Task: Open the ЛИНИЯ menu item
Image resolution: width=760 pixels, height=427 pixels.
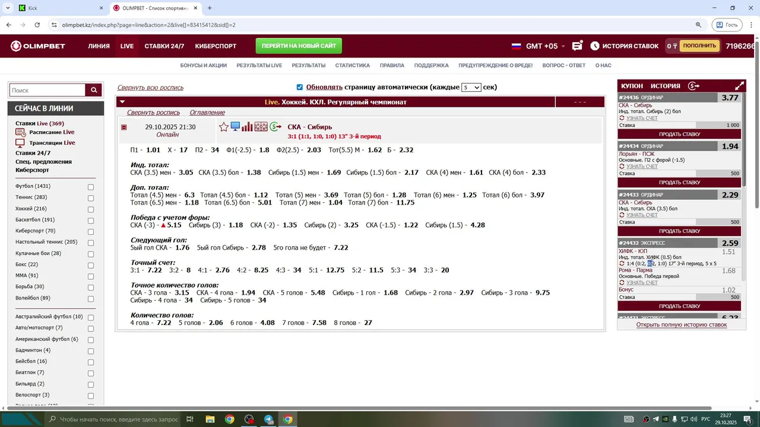Action: click(x=99, y=46)
